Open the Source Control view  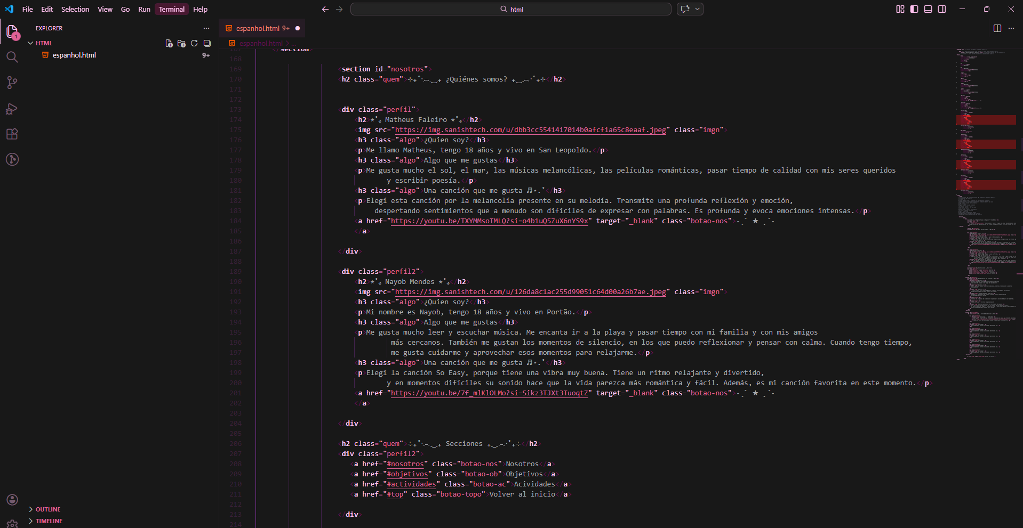tap(12, 83)
